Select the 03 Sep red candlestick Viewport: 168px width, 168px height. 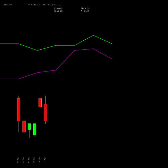(18, 110)
